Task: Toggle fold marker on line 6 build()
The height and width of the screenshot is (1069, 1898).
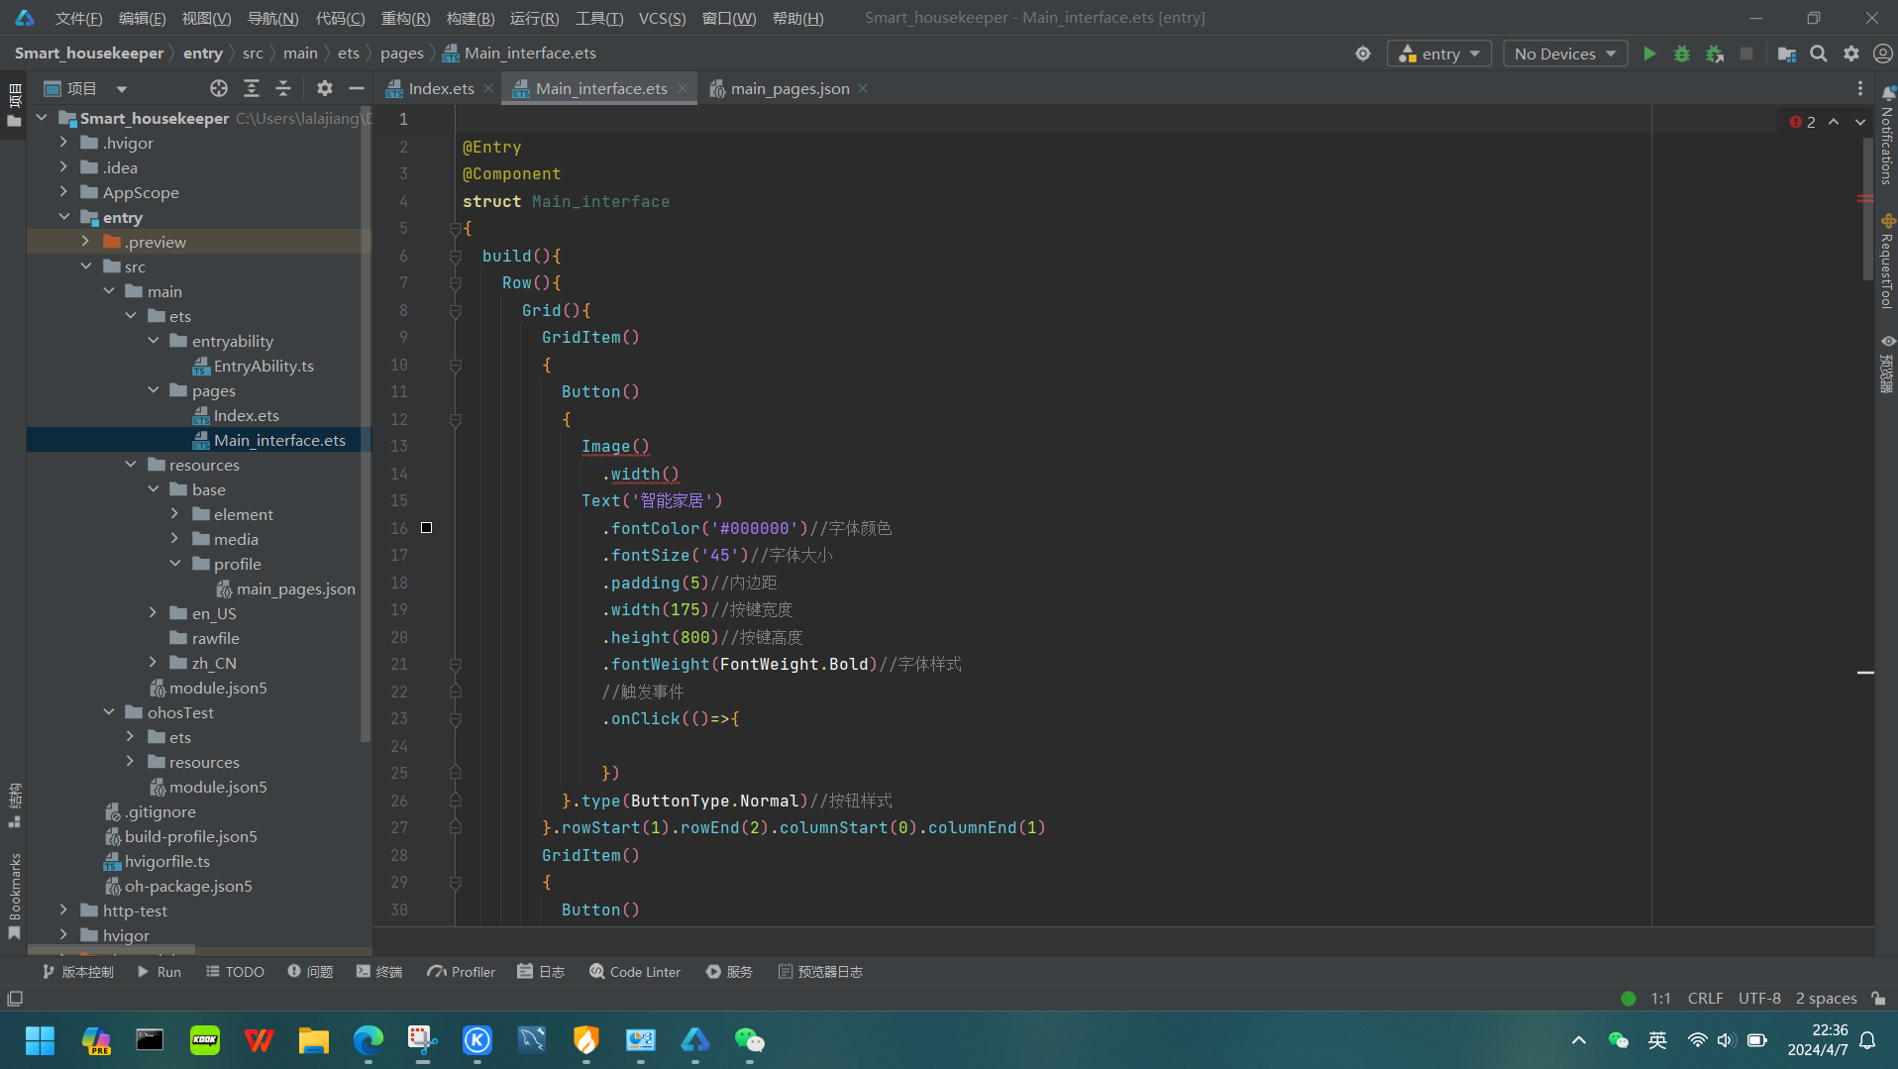Action: pyautogui.click(x=456, y=256)
